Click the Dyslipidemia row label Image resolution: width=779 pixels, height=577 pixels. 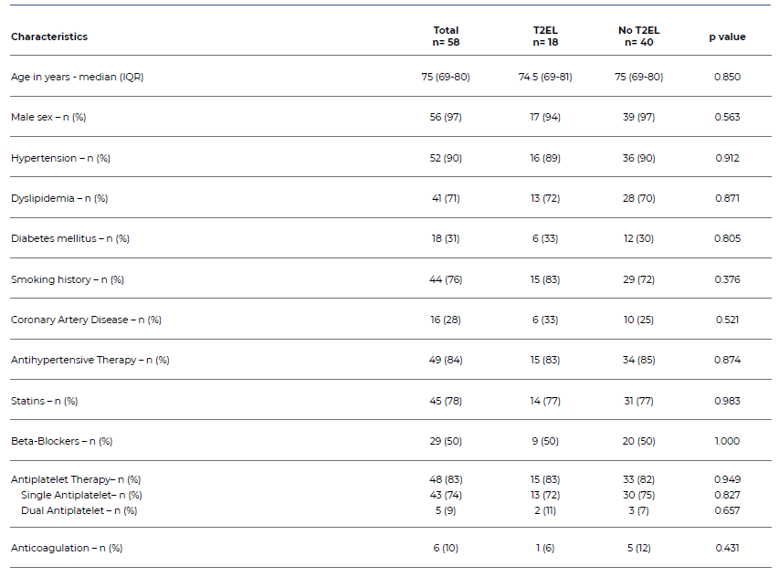(59, 198)
